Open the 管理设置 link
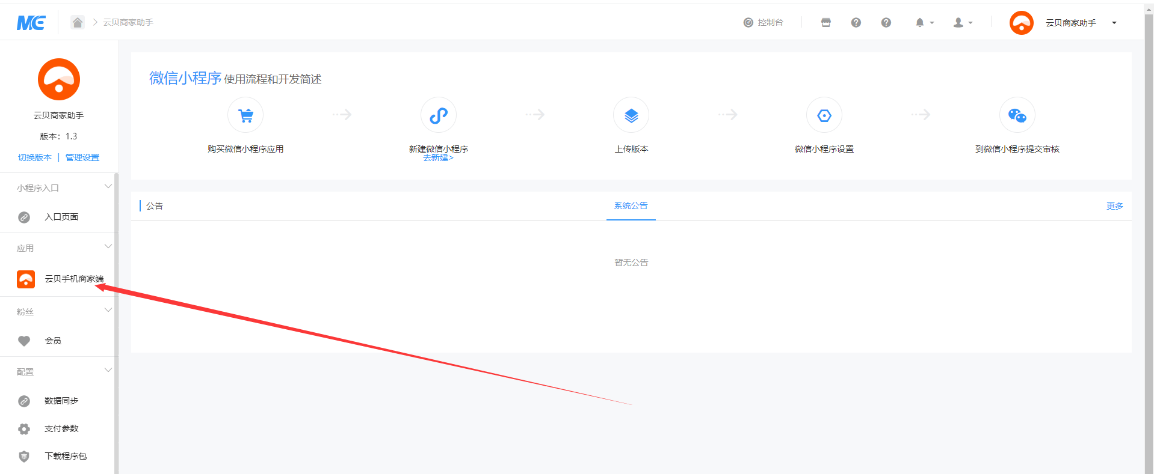1154x474 pixels. pyautogui.click(x=82, y=157)
